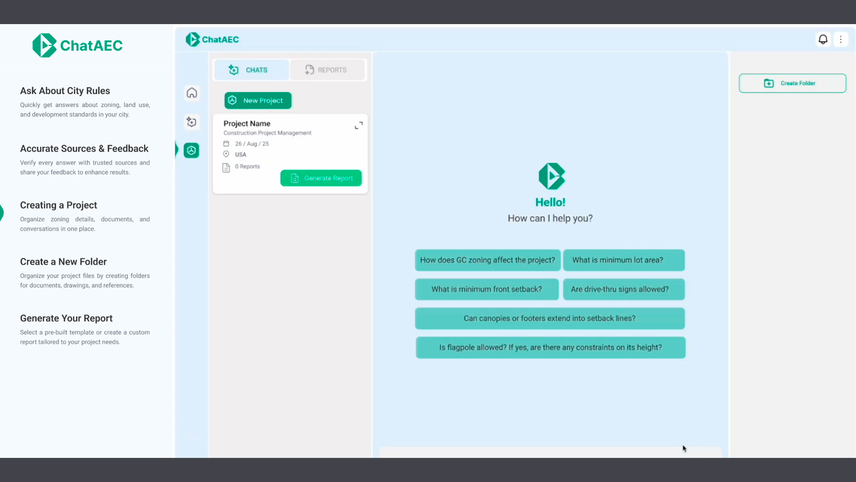This screenshot has width=856, height=482.
Task: Open the 'Creating a Project' guide section
Action: (58, 205)
